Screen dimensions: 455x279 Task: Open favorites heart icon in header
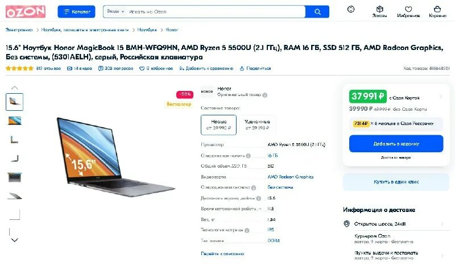click(x=408, y=9)
